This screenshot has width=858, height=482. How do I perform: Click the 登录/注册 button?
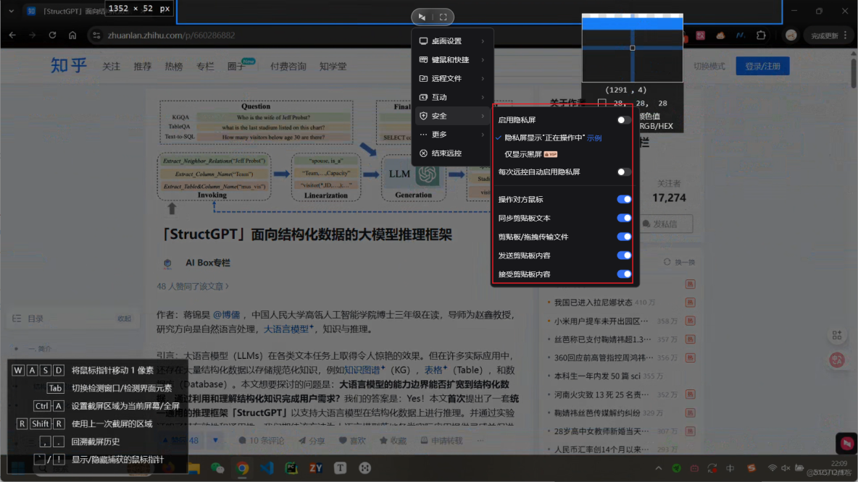pyautogui.click(x=762, y=65)
